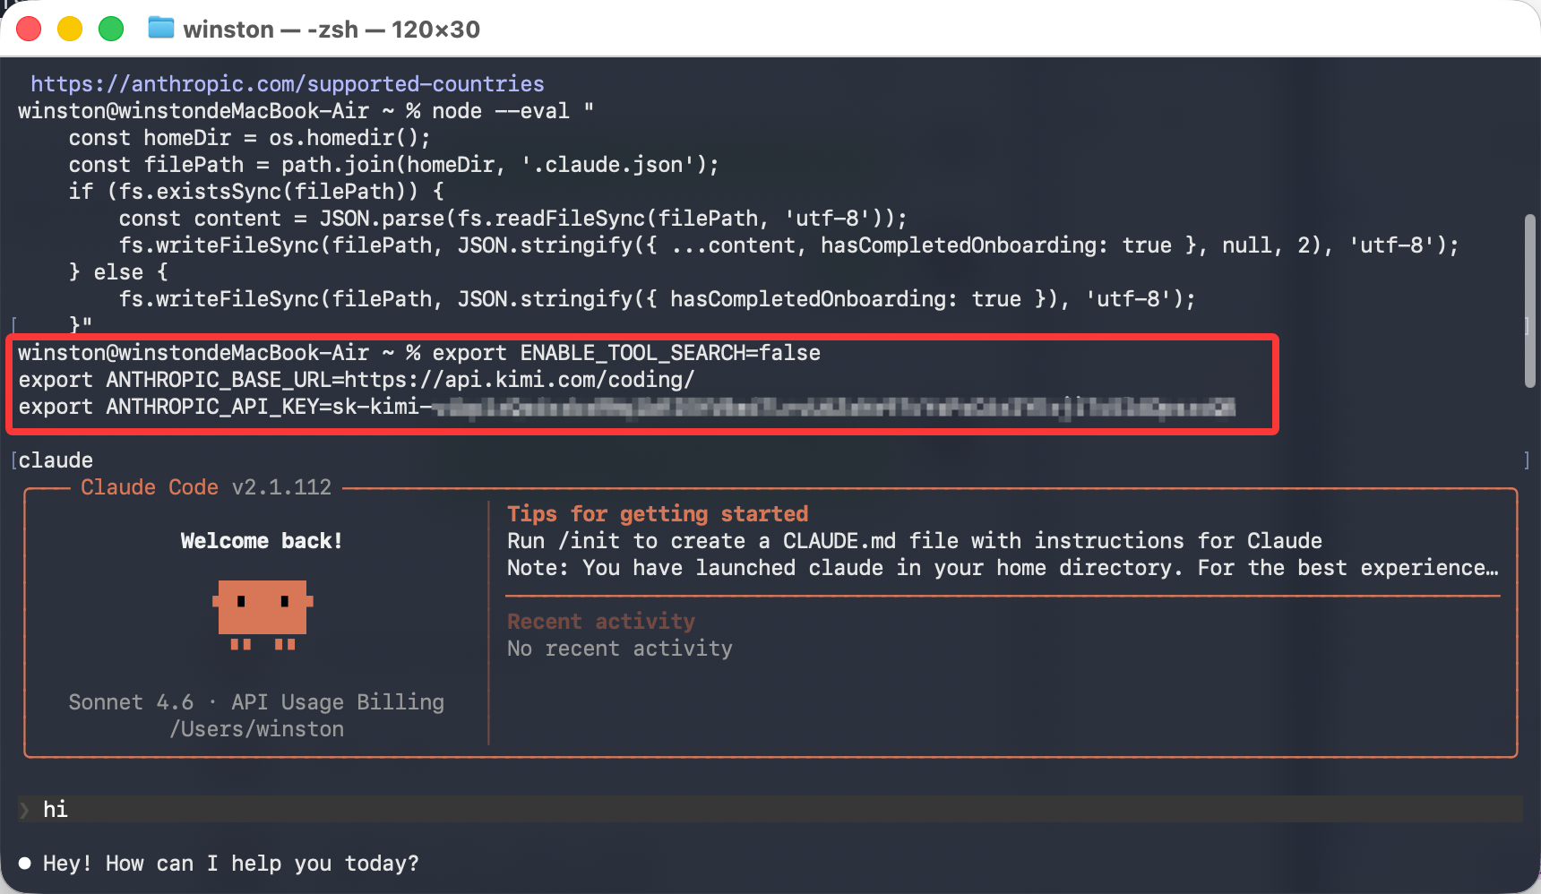Click the "if (fs.existsSync(filePath))" line

tap(256, 192)
